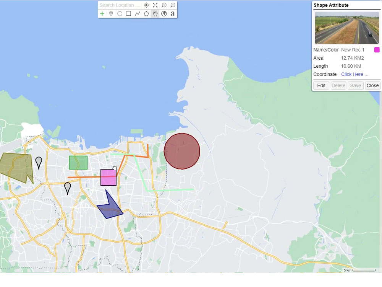Click the letter a text label tool

pos(173,14)
